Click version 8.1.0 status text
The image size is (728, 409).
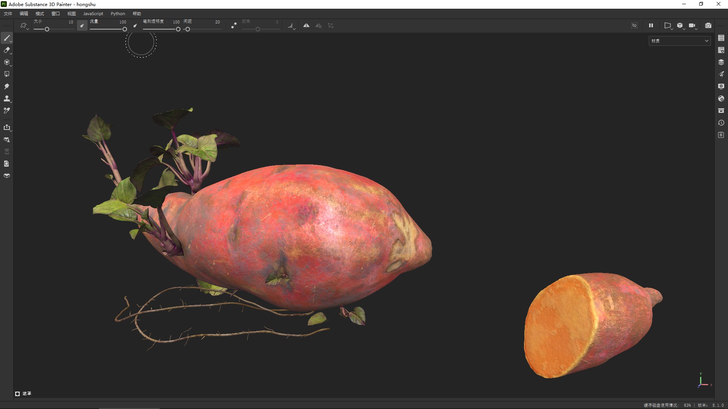(x=711, y=405)
